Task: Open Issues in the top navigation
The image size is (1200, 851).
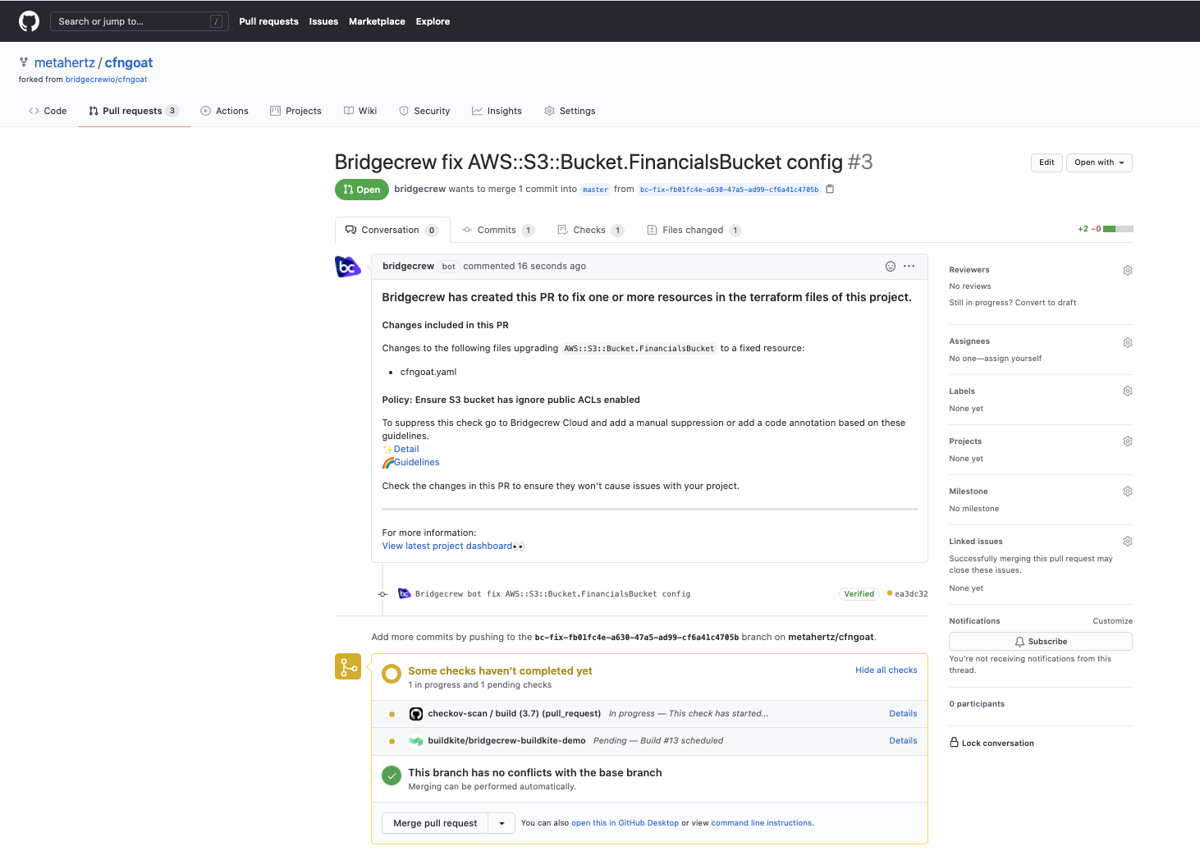Action: click(x=323, y=21)
